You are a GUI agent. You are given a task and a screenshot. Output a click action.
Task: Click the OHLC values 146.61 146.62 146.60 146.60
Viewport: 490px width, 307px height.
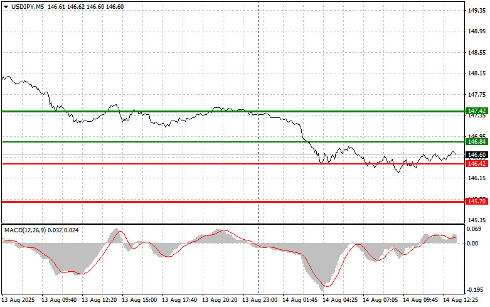[x=85, y=7]
